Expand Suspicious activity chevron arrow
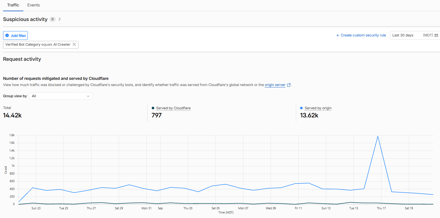Viewport: 440px width, 218px height. coord(60,19)
